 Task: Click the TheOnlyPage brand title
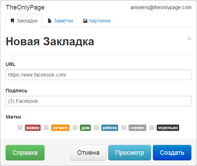coord(25,8)
